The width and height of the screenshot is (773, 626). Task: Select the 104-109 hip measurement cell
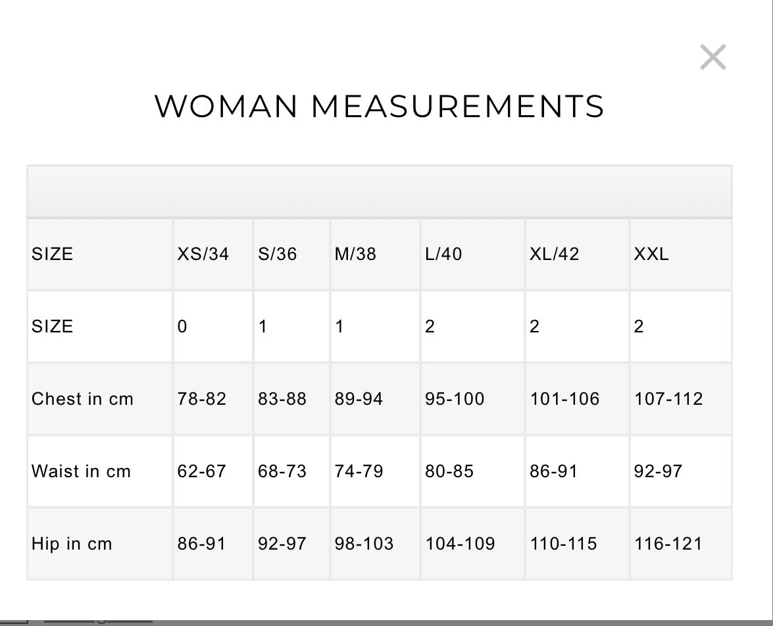460,544
